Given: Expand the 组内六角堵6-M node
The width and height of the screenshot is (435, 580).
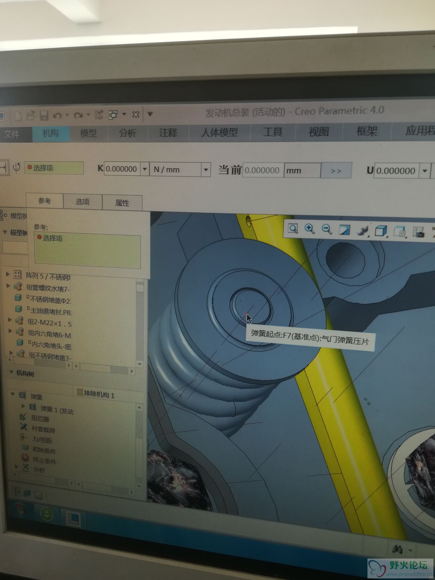Looking at the screenshot, I should tap(10, 331).
